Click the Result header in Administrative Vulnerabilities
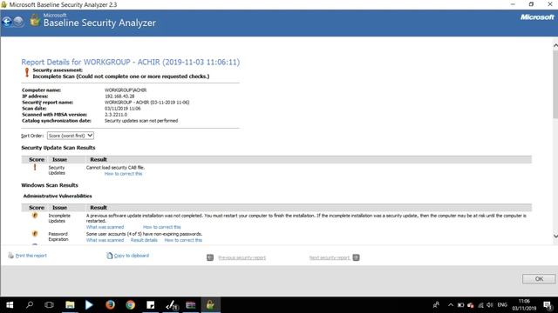The width and height of the screenshot is (558, 313). tap(99, 207)
